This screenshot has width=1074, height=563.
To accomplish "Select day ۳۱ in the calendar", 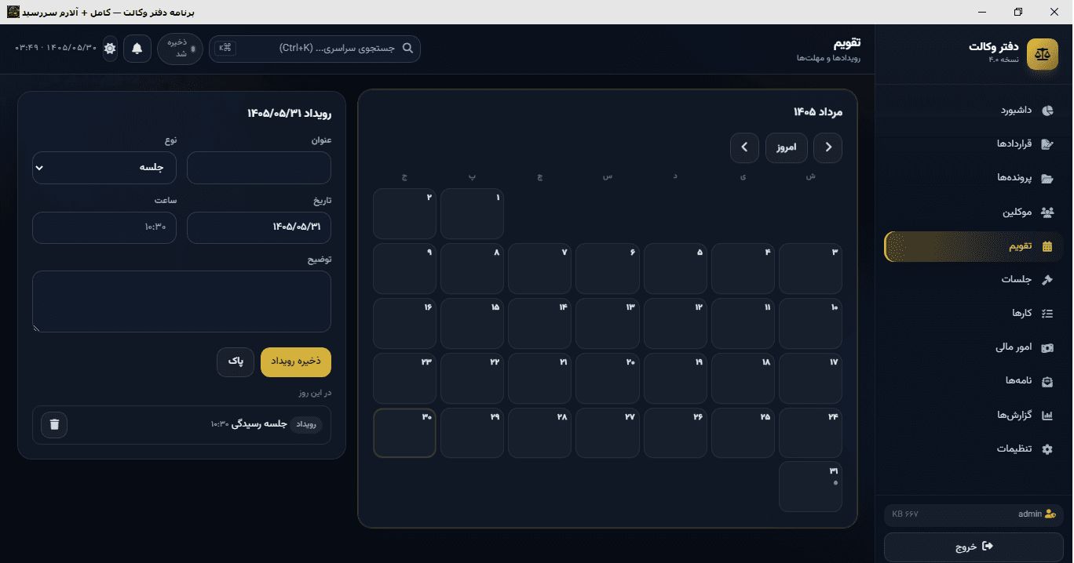I will pyautogui.click(x=810, y=487).
